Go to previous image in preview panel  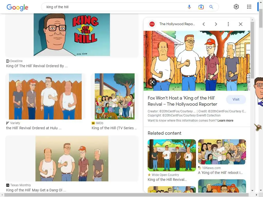204,24
